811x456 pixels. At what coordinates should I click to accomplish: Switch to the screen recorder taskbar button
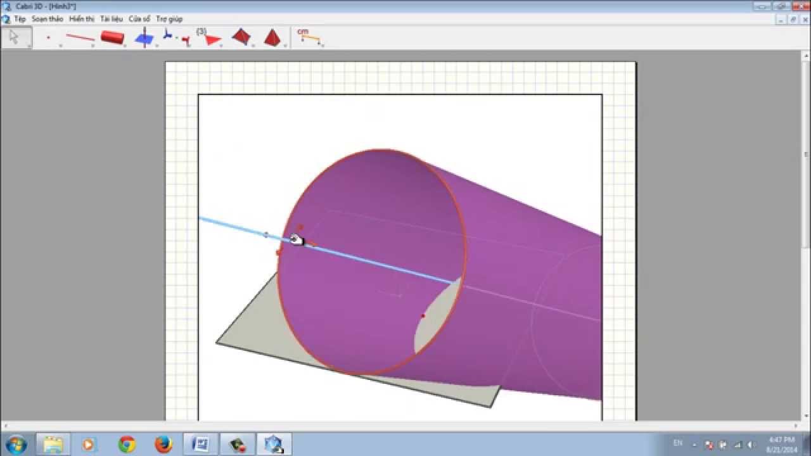click(x=237, y=444)
